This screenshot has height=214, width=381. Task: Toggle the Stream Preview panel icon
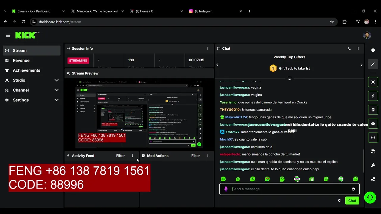[373, 82]
